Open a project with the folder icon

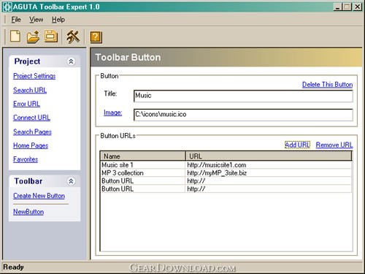pyautogui.click(x=33, y=37)
